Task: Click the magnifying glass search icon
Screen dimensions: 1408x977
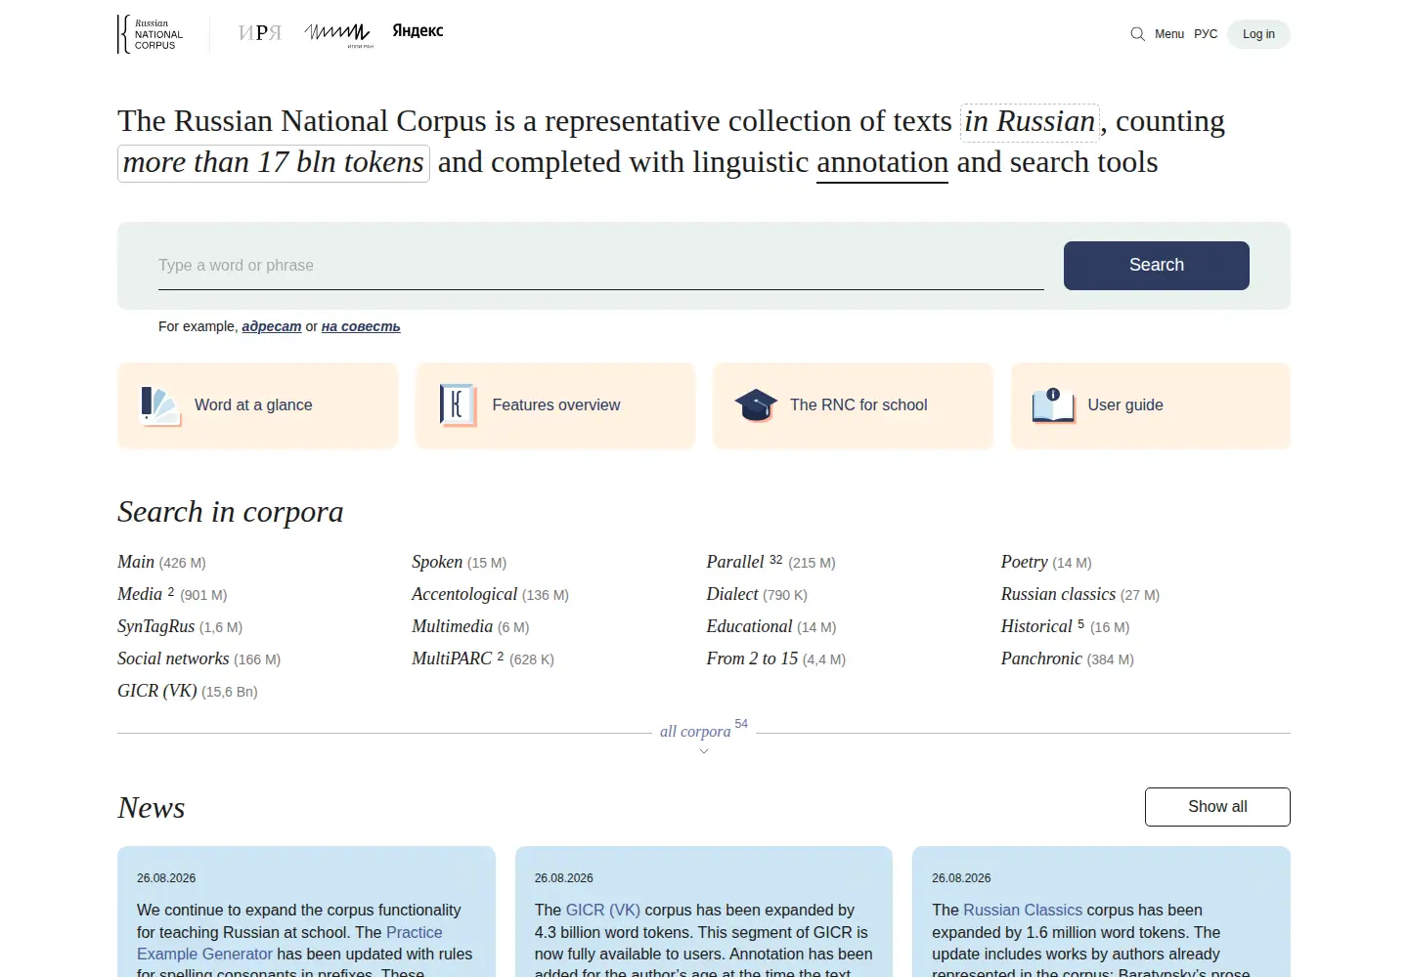Action: pyautogui.click(x=1137, y=34)
